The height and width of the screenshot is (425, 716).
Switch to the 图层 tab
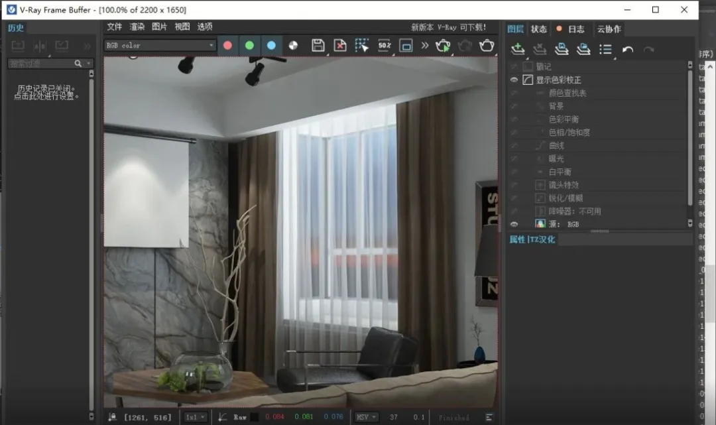(x=516, y=29)
